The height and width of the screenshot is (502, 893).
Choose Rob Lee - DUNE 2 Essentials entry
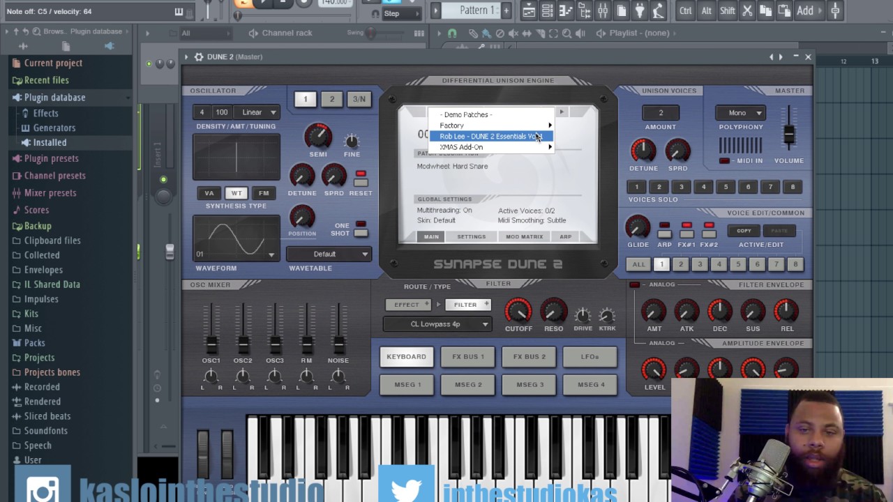click(492, 137)
